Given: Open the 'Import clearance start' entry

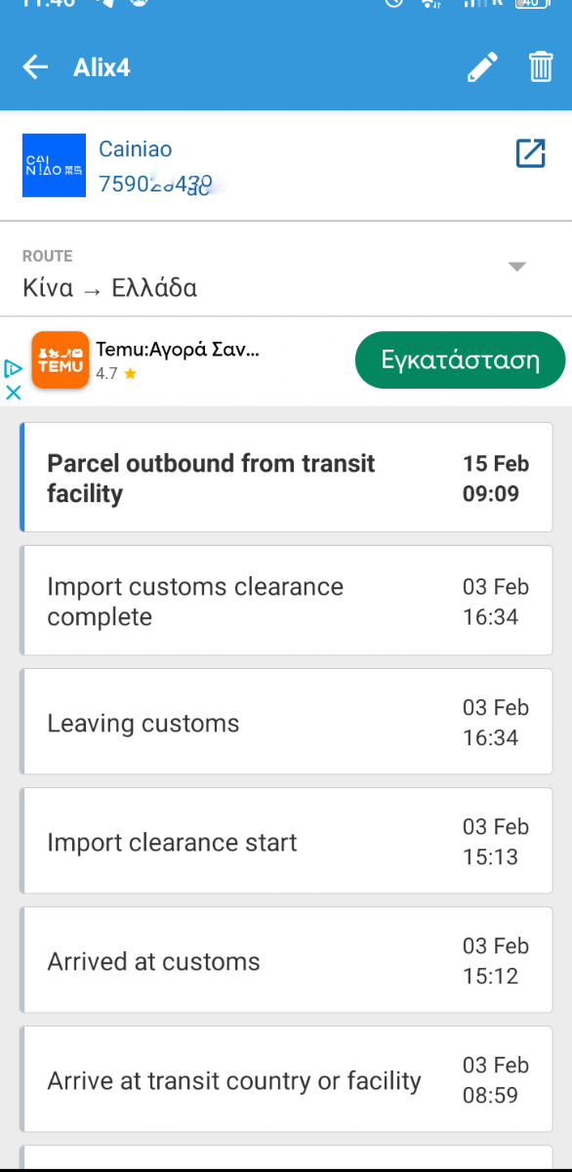Looking at the screenshot, I should (x=286, y=841).
